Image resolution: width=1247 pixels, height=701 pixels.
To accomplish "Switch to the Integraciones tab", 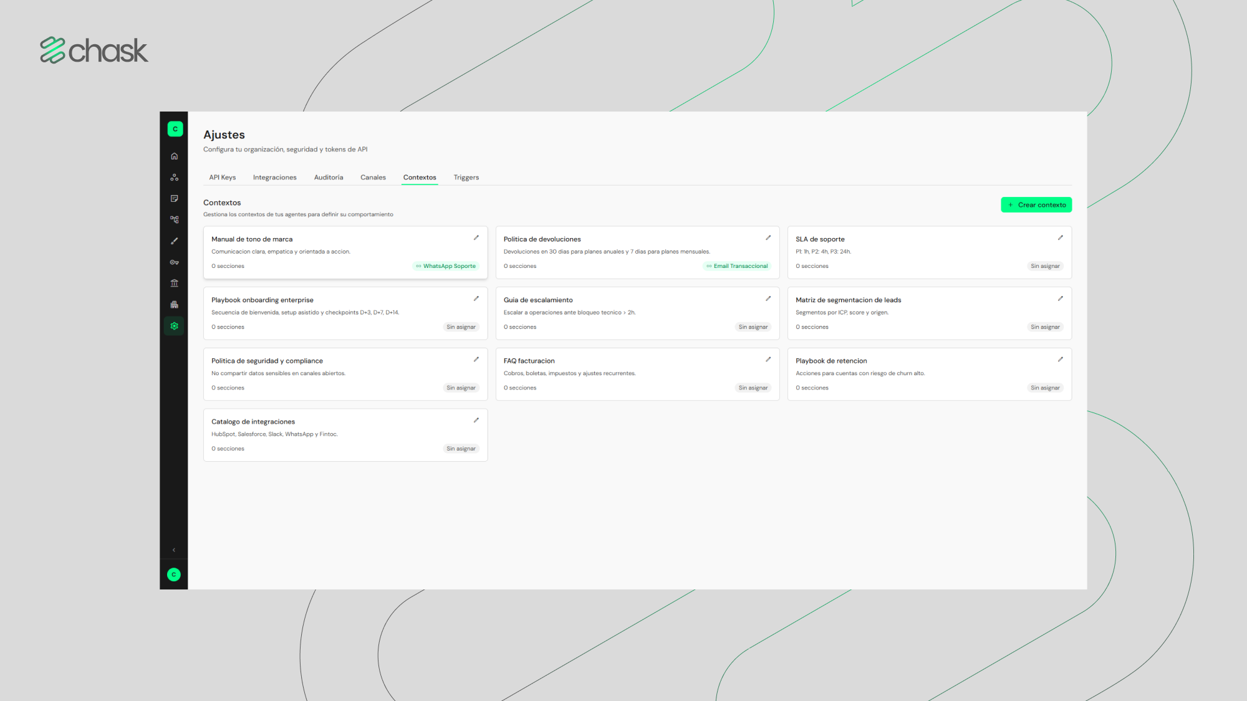I will coord(274,178).
